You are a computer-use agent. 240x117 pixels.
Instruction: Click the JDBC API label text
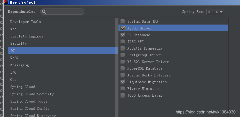tap(135, 42)
